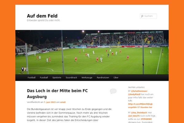The width and height of the screenshot is (184, 123).
Task: Click the @Schattenmeer Twitter handle
Action: [139, 91]
